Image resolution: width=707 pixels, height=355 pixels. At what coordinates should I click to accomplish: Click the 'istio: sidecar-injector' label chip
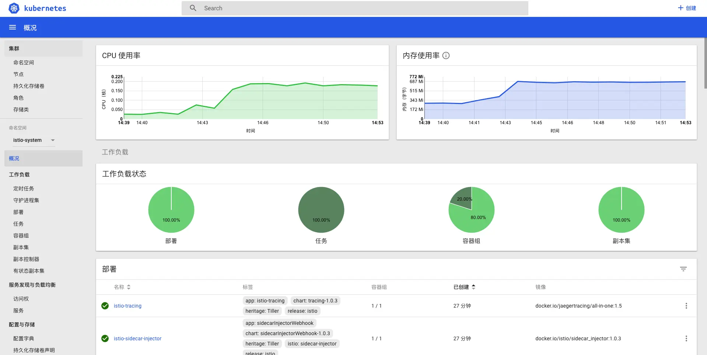[312, 344]
